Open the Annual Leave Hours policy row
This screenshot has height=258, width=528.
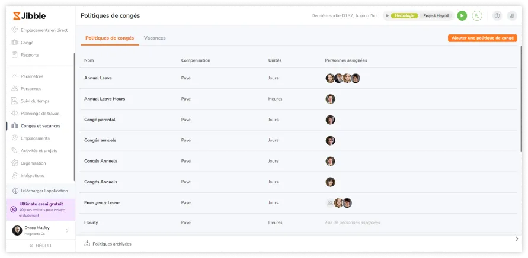pos(105,99)
